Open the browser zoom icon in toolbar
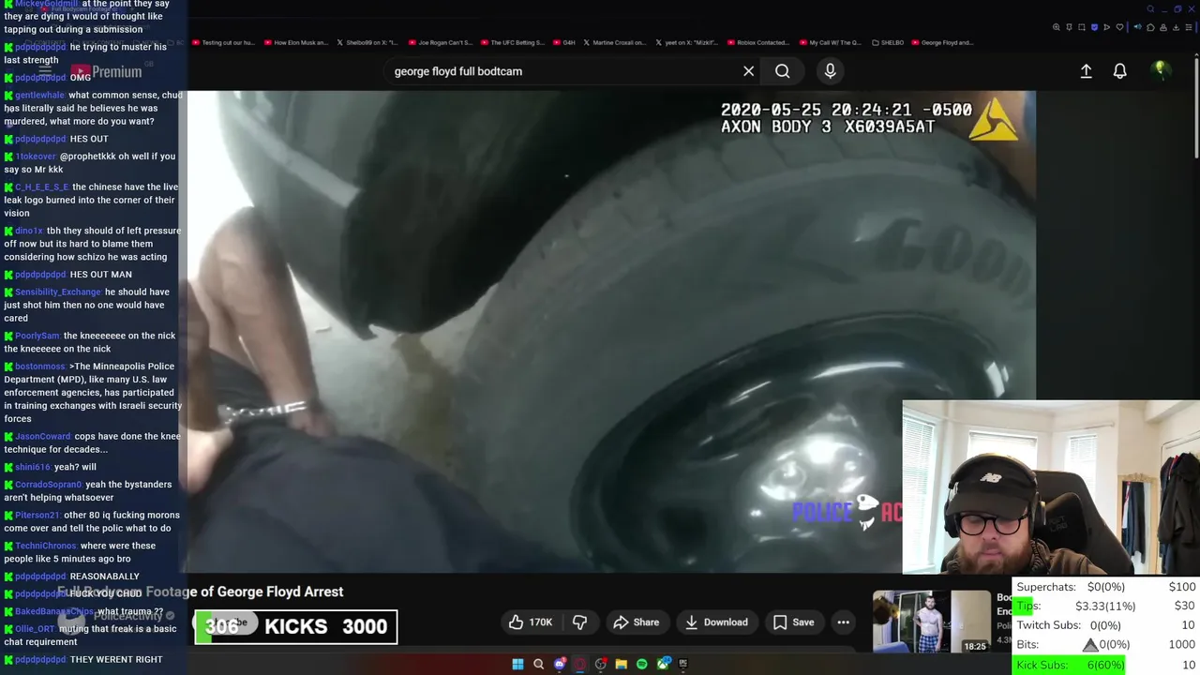1200x675 pixels. coord(1057,27)
